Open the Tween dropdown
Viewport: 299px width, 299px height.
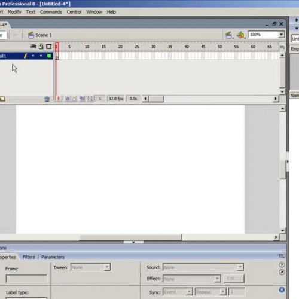(x=91, y=267)
